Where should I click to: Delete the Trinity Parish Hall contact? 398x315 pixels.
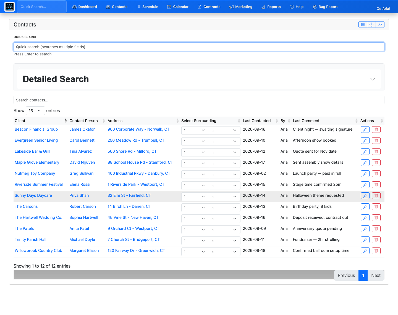[376, 240]
